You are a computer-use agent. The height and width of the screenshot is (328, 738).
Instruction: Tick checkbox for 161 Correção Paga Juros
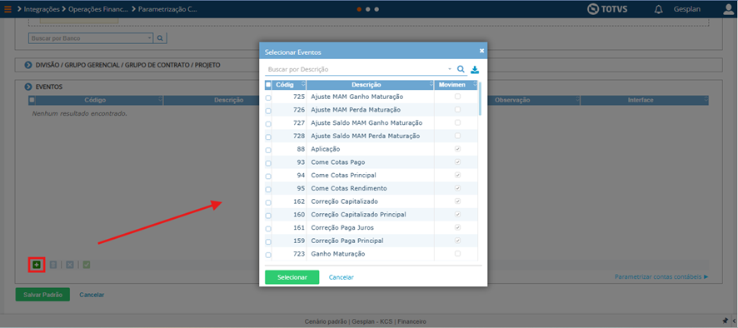[268, 229]
